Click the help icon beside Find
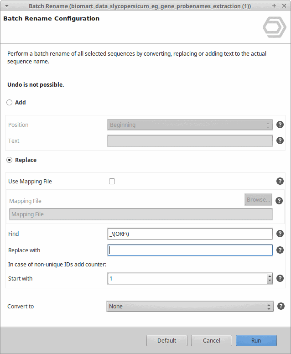Screen dimensions: 291x354 click(280, 234)
